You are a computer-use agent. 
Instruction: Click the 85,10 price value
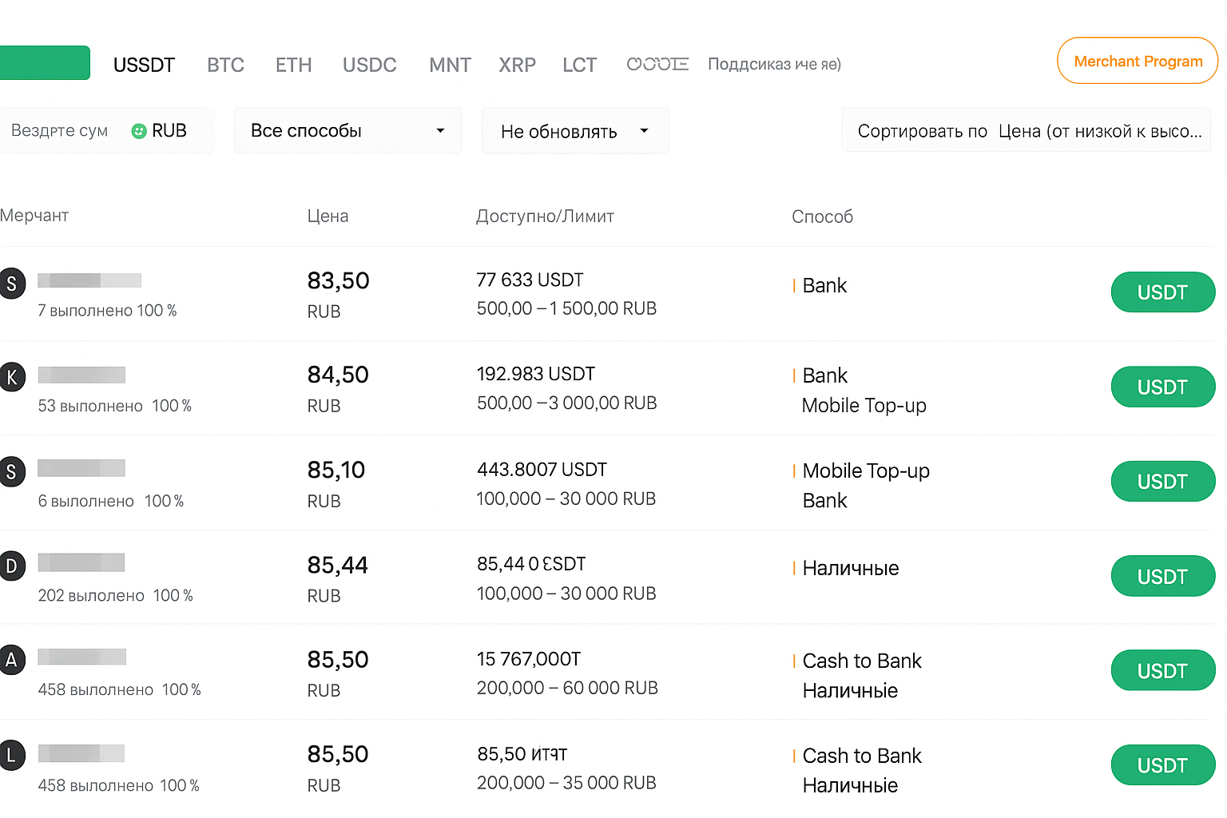[336, 470]
